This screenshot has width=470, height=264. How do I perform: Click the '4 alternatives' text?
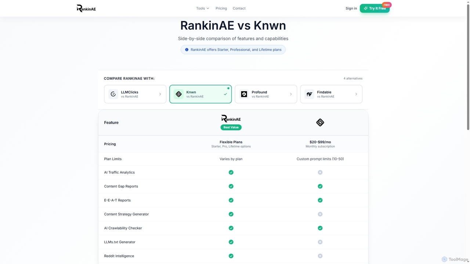click(x=353, y=78)
